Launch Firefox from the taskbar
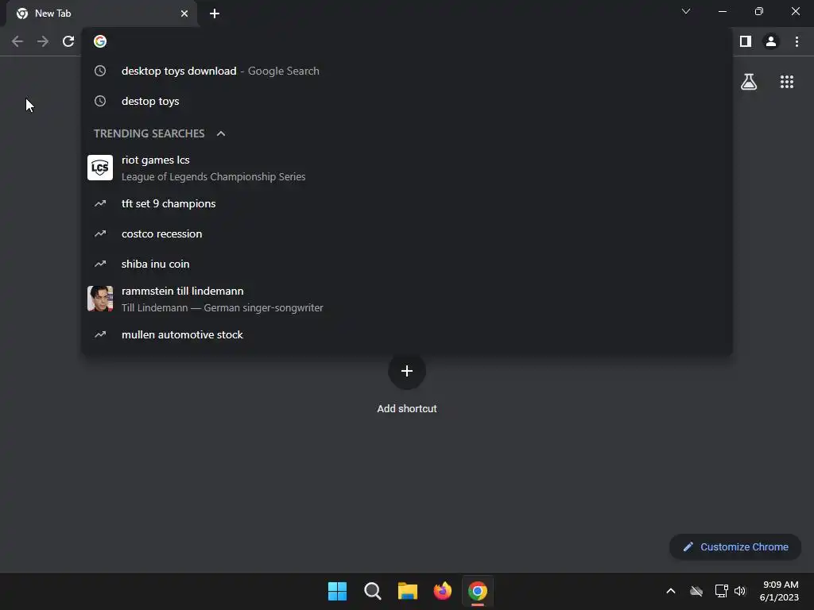 442,591
